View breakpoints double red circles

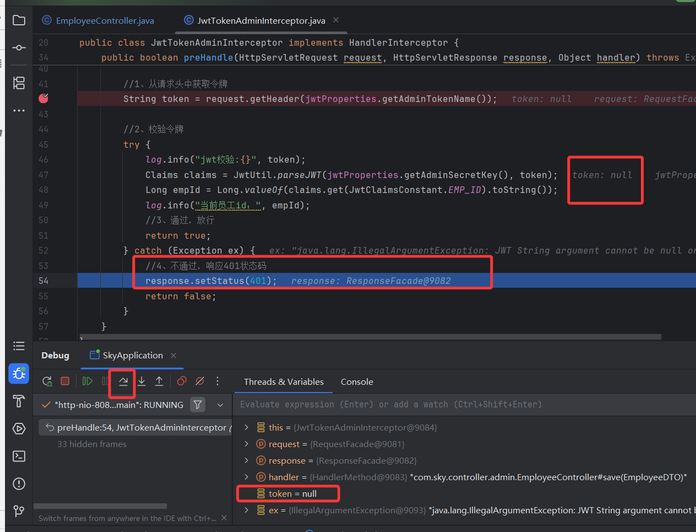pyautogui.click(x=182, y=381)
